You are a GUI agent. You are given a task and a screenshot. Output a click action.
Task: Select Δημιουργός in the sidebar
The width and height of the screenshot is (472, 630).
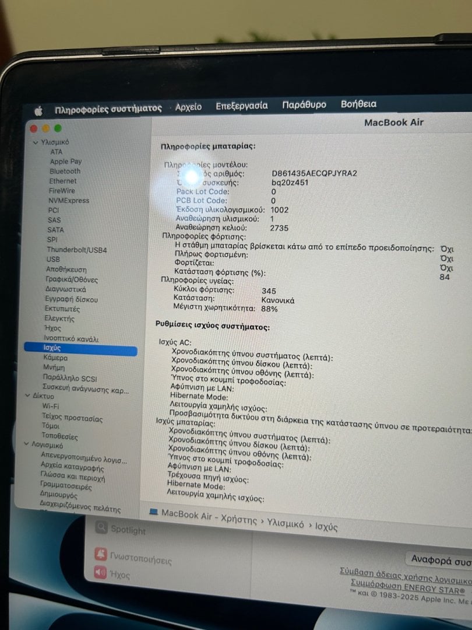click(x=59, y=495)
